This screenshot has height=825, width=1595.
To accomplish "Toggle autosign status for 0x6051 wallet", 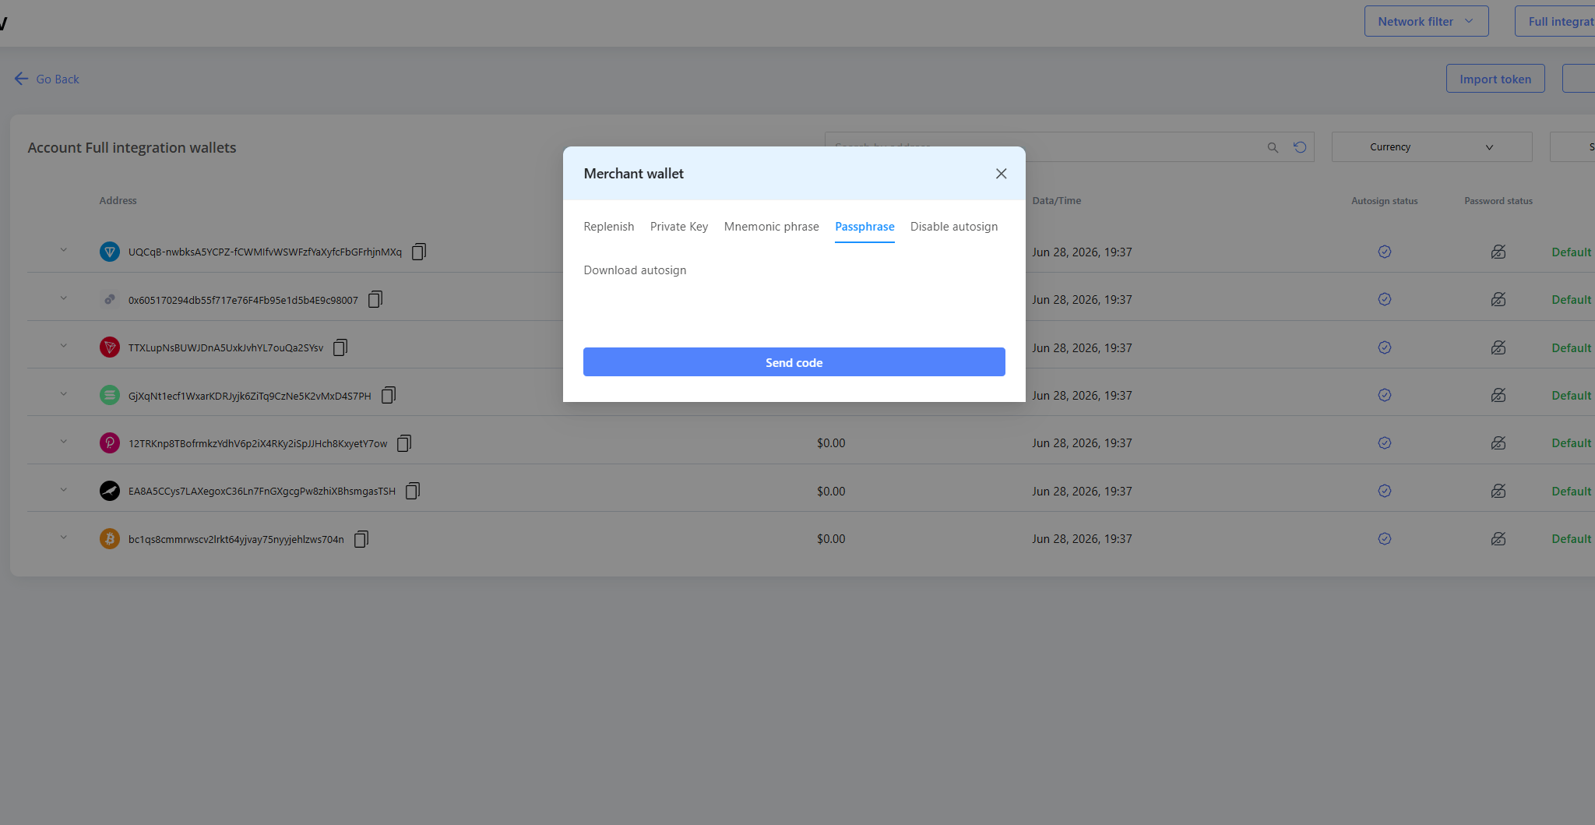I will click(x=1385, y=299).
